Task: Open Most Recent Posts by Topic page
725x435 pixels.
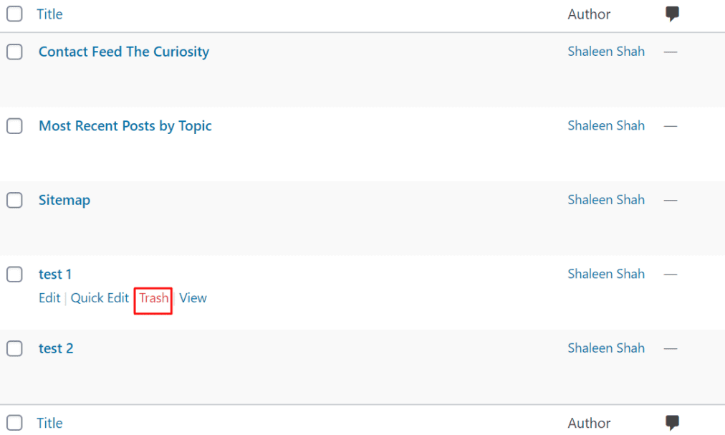Action: click(x=125, y=126)
